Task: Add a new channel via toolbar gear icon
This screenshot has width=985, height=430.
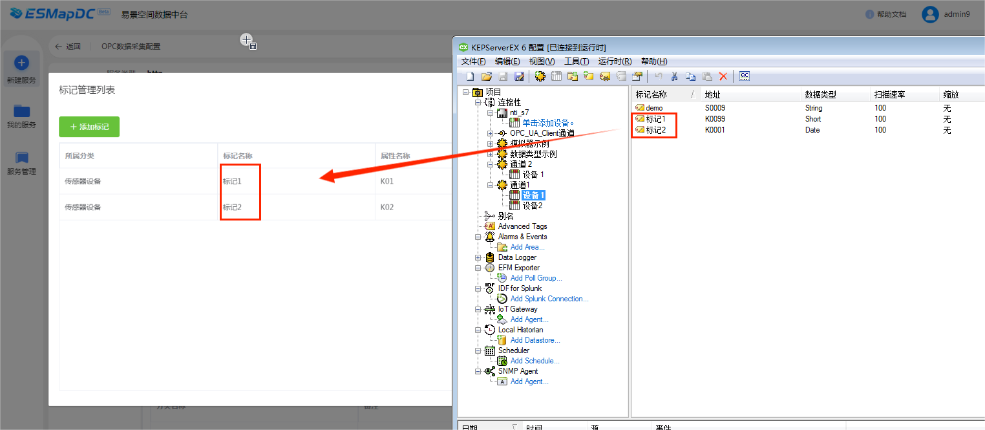Action: pyautogui.click(x=540, y=76)
